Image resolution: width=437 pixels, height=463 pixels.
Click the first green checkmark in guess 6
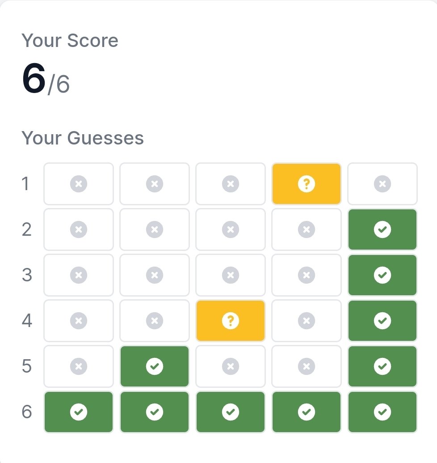(79, 412)
